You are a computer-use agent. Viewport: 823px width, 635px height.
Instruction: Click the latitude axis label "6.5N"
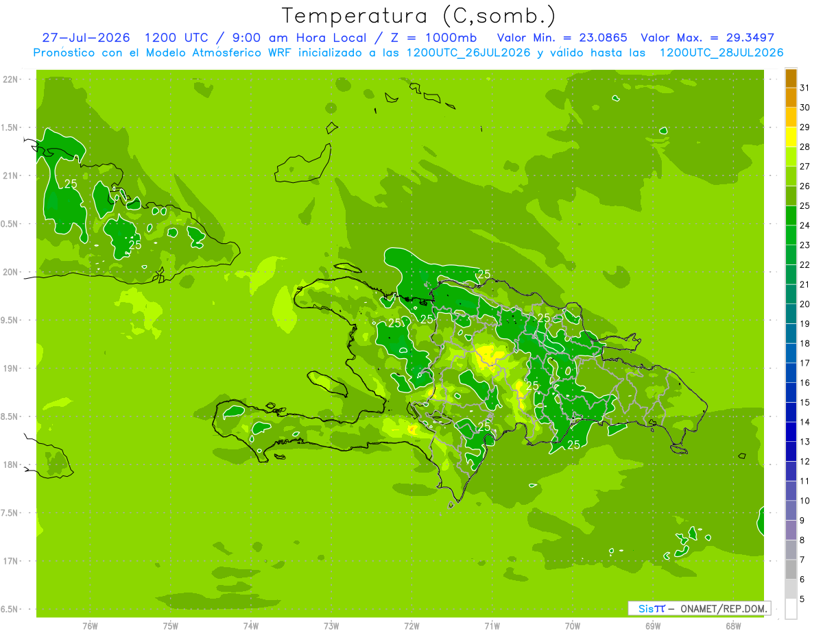tap(10, 609)
